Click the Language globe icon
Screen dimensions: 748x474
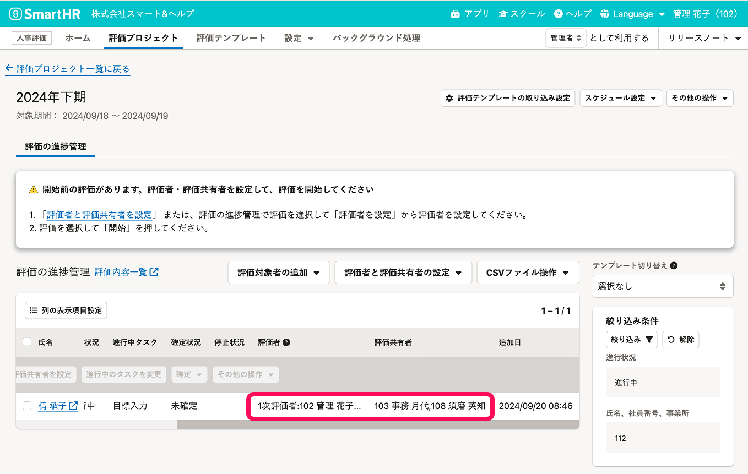click(605, 14)
